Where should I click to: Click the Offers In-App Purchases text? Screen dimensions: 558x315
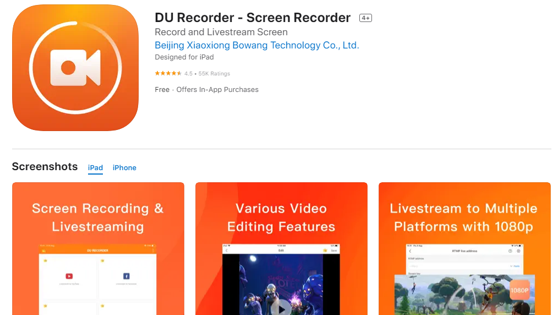pyautogui.click(x=217, y=90)
